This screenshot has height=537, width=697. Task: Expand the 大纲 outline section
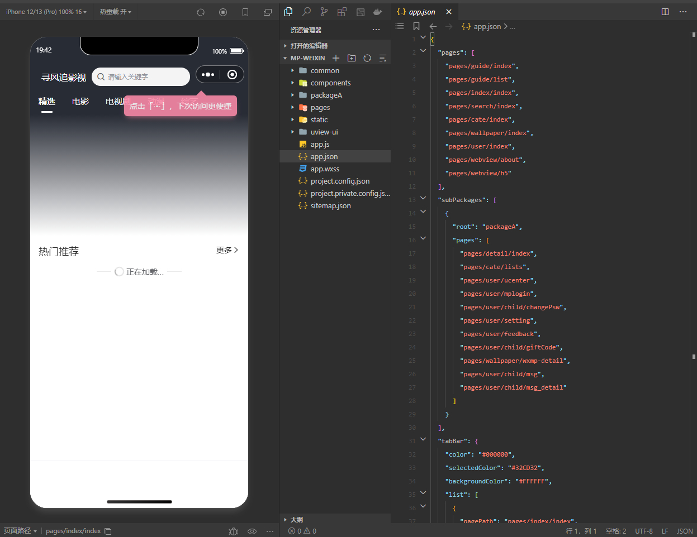click(x=296, y=520)
